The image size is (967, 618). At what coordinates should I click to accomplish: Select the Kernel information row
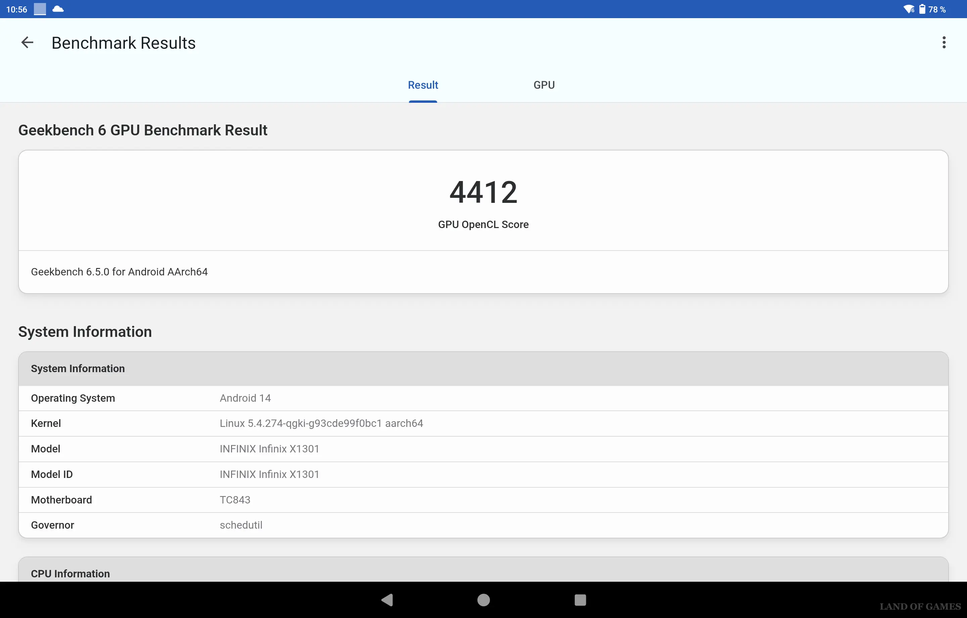(483, 424)
